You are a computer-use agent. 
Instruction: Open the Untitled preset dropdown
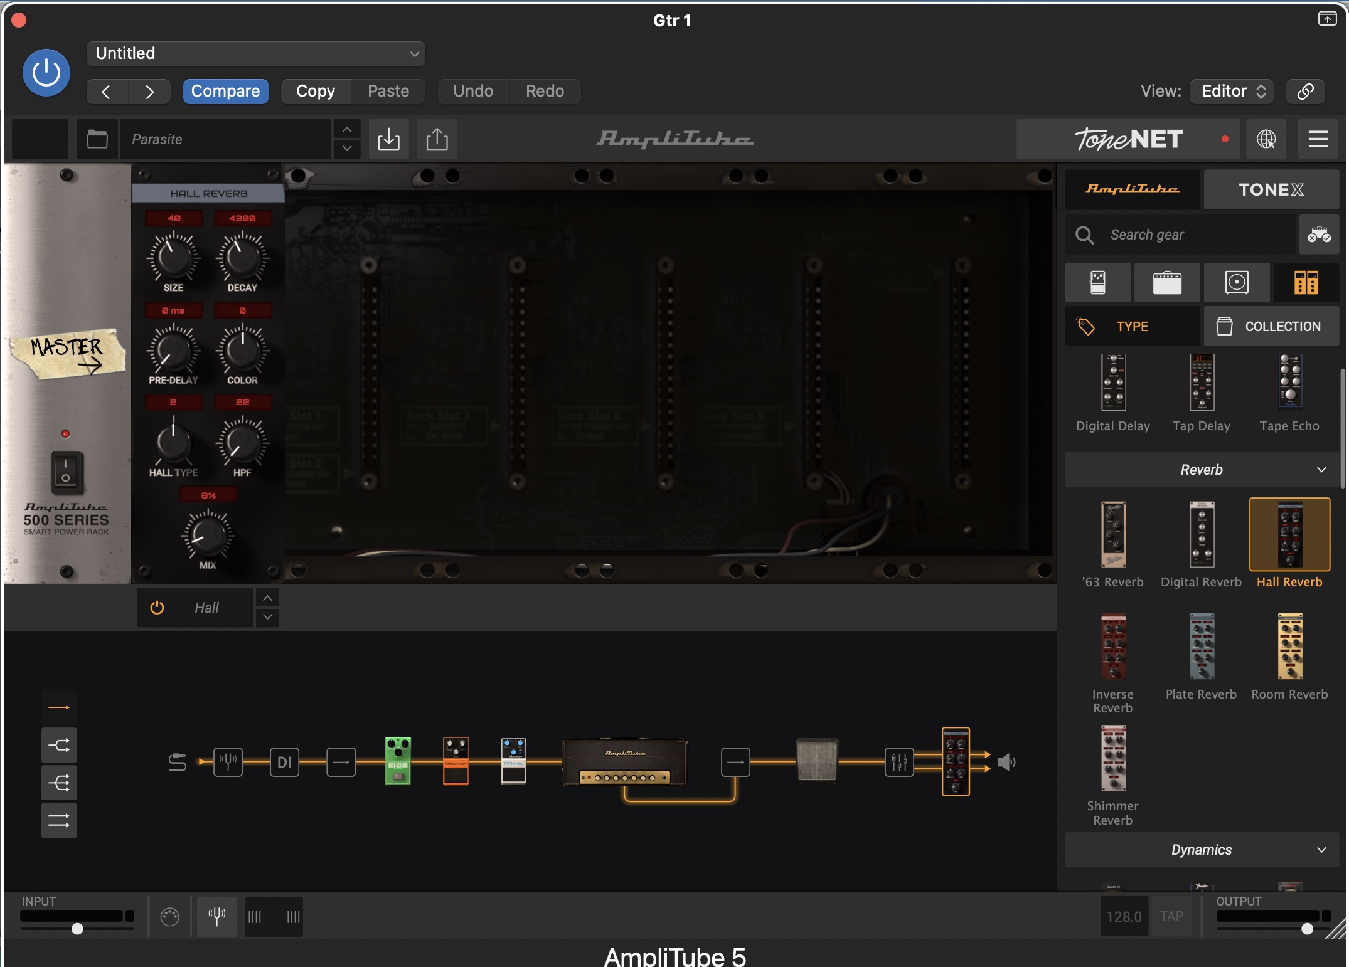coord(256,54)
